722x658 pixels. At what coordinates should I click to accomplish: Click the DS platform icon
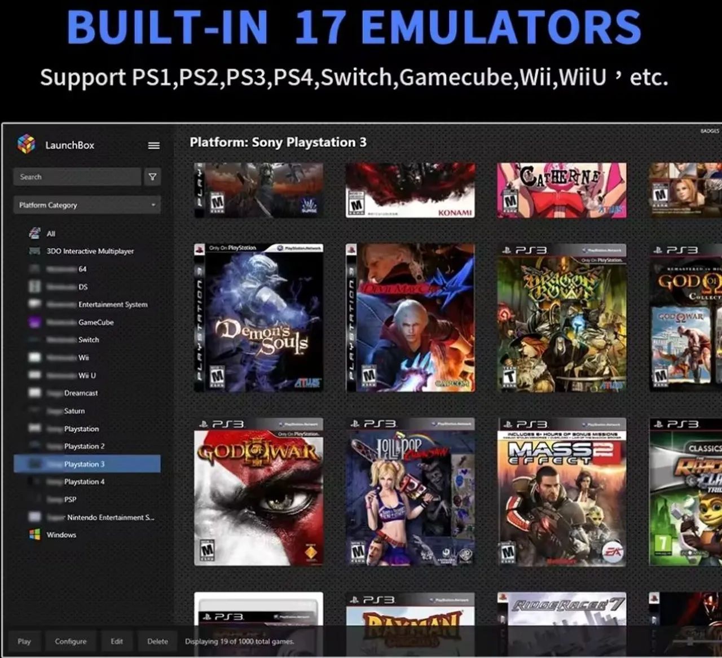click(x=35, y=287)
